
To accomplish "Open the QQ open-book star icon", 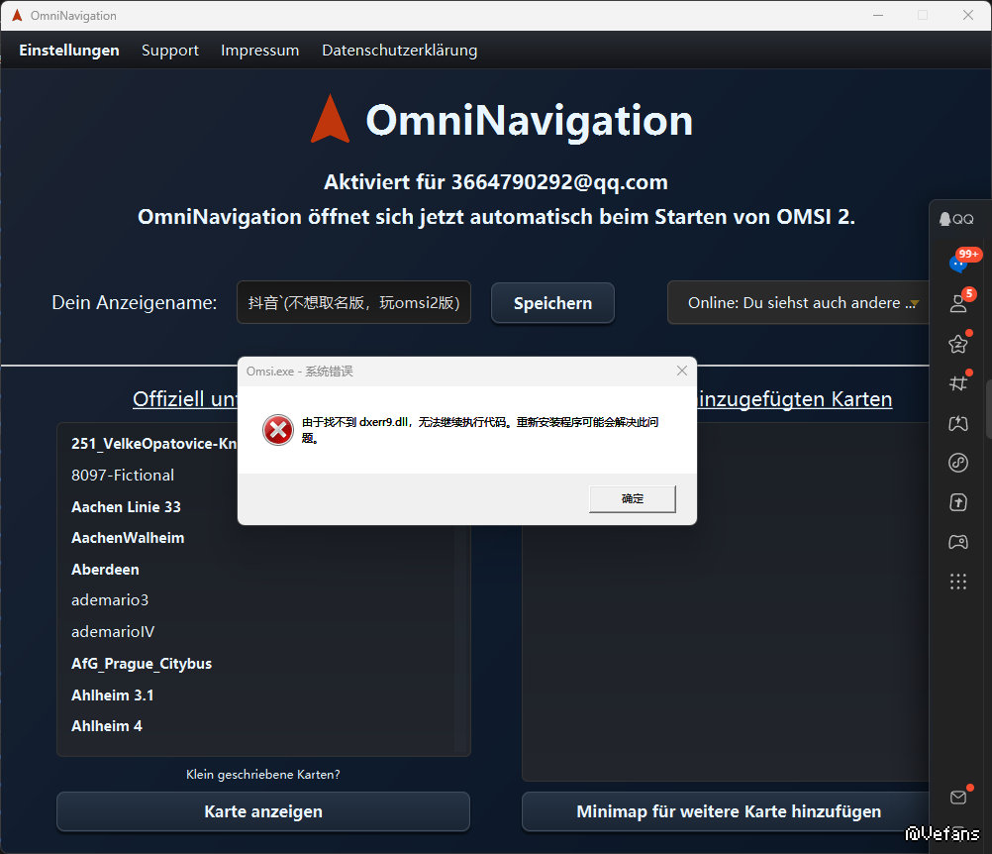I will (958, 423).
